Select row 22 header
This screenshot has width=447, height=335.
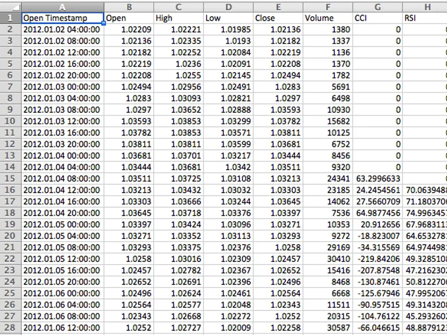tap(11, 259)
